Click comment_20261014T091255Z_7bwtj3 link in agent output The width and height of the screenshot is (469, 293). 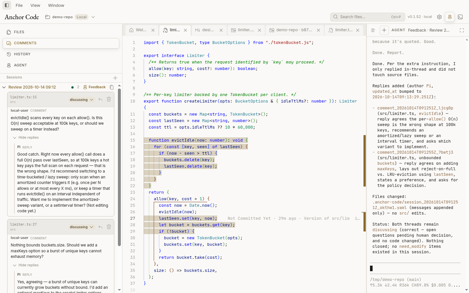[x=415, y=152]
